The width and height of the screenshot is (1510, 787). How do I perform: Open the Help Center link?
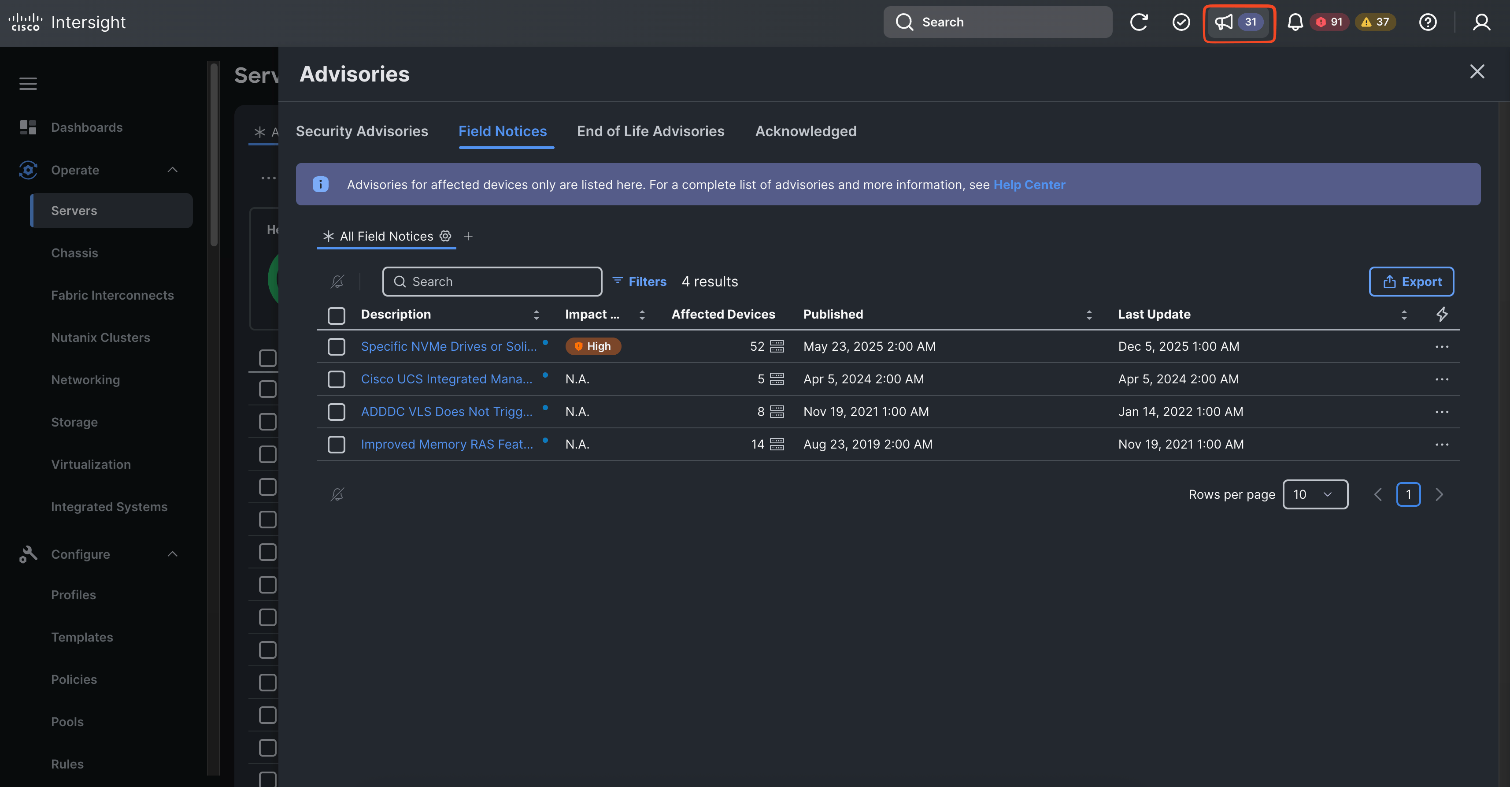click(1029, 185)
